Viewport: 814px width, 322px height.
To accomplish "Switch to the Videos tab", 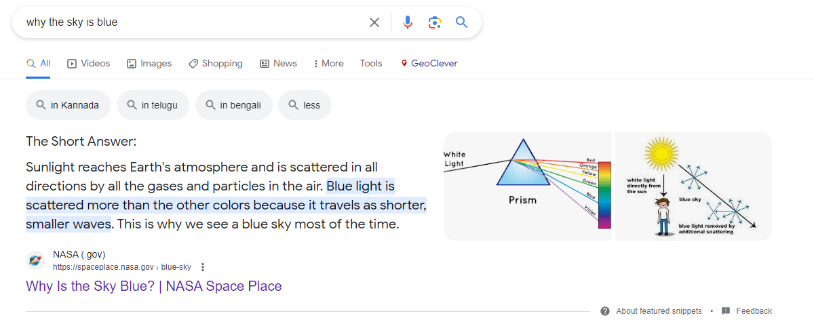I will pos(89,63).
